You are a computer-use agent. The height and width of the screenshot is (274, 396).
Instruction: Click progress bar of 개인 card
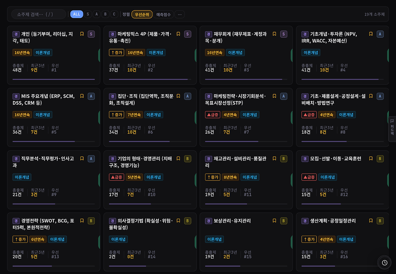pos(54,79)
